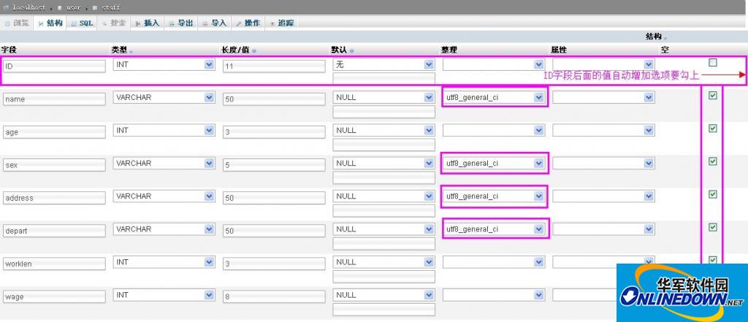This screenshot has height=322, width=748.
Task: Click the worklen field name input
Action: pos(54,264)
